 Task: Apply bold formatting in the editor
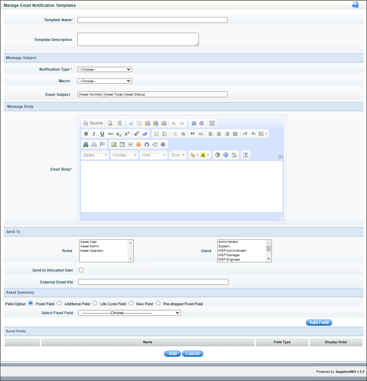[x=86, y=134]
